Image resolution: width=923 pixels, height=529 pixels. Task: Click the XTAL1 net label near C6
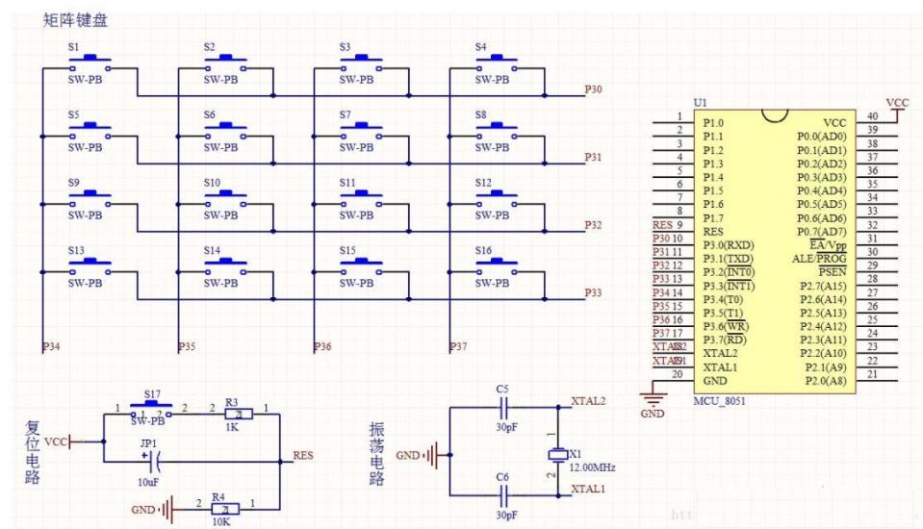[588, 489]
